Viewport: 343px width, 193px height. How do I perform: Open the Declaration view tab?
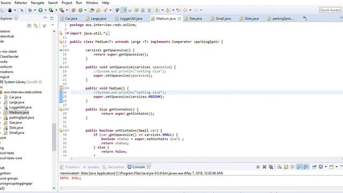[x=114, y=167]
